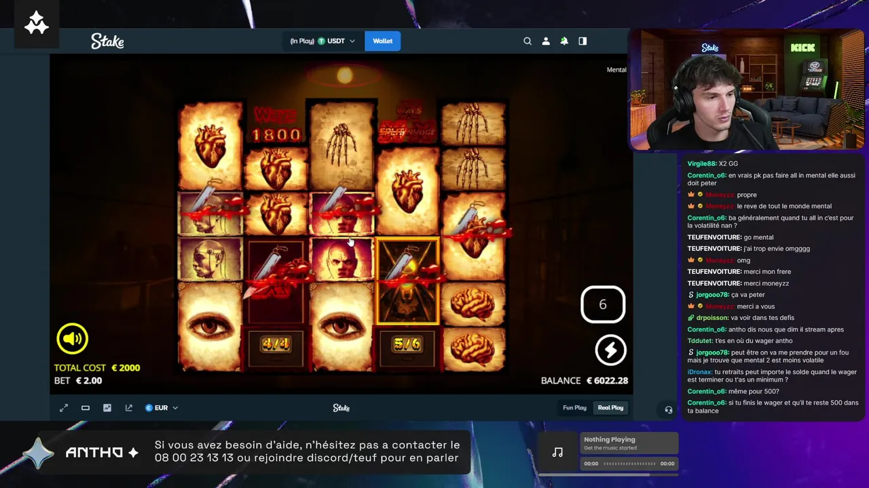869x488 pixels.
Task: Click the 'In Play' label in header
Action: [x=302, y=41]
